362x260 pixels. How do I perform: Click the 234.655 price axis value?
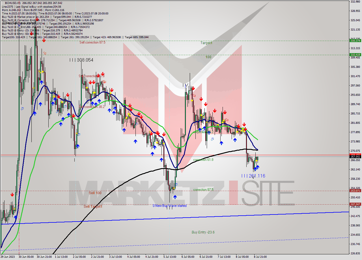(x=355, y=235)
